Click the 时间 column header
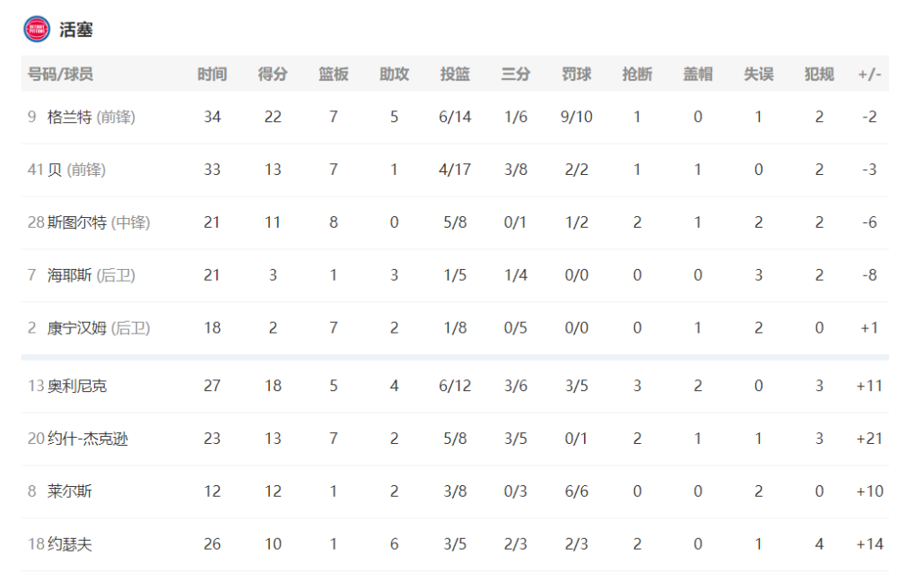The width and height of the screenshot is (897, 574). (213, 74)
